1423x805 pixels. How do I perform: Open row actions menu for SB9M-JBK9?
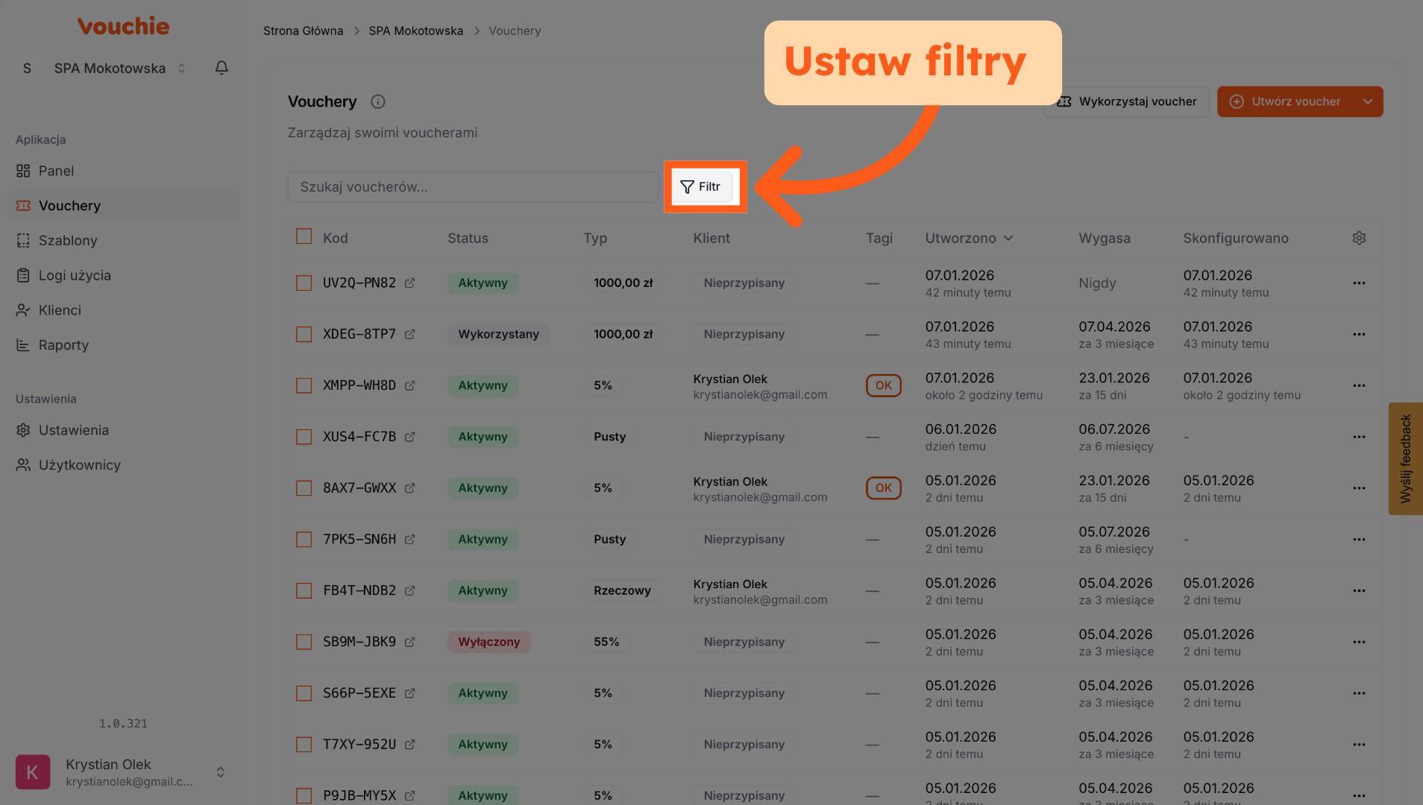1359,643
